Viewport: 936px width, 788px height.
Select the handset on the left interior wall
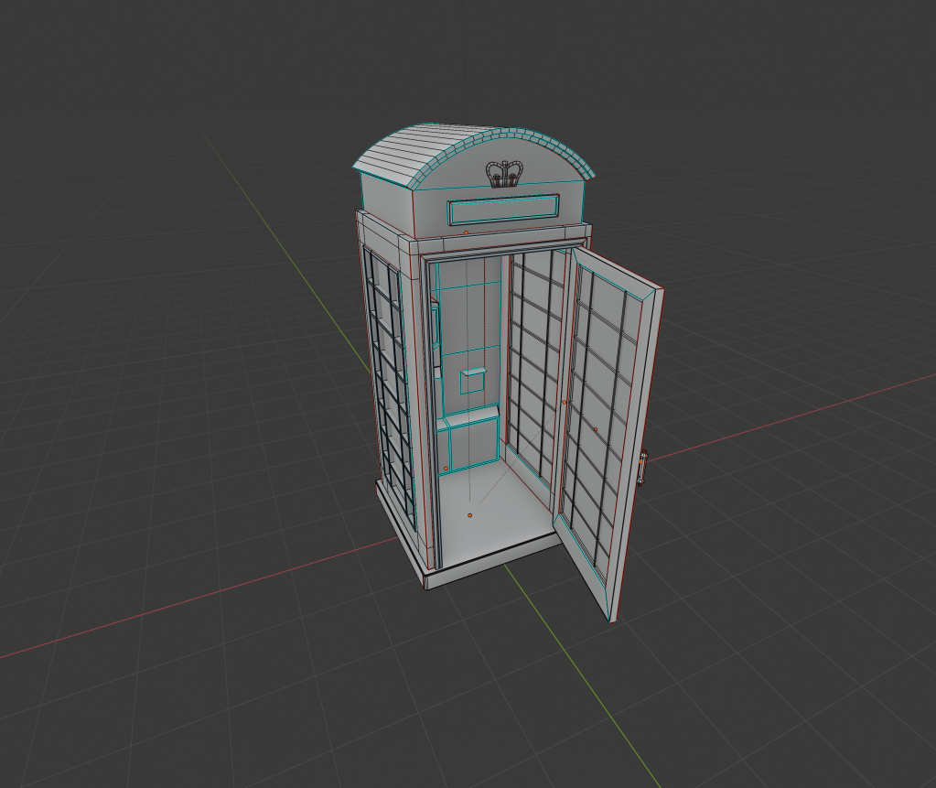tap(436, 334)
